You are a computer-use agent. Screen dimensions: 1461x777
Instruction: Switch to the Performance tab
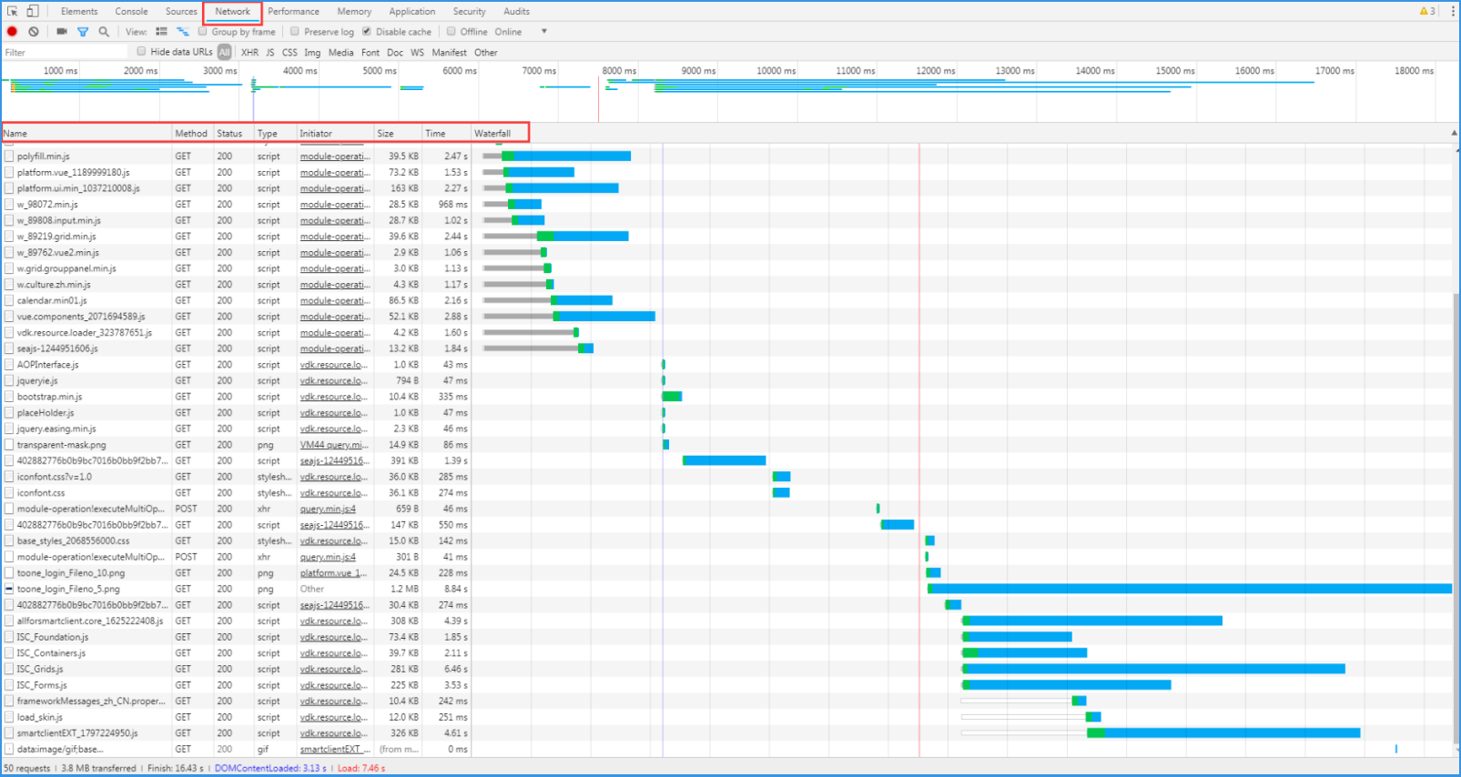click(x=293, y=11)
